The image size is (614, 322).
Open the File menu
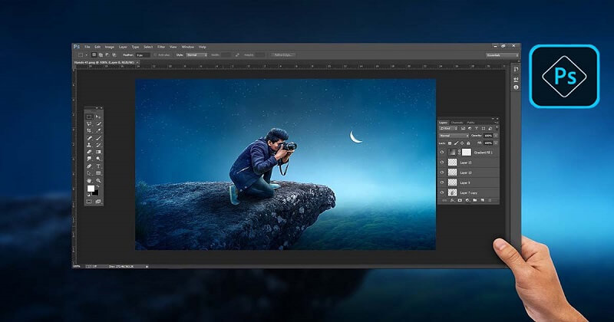point(87,47)
